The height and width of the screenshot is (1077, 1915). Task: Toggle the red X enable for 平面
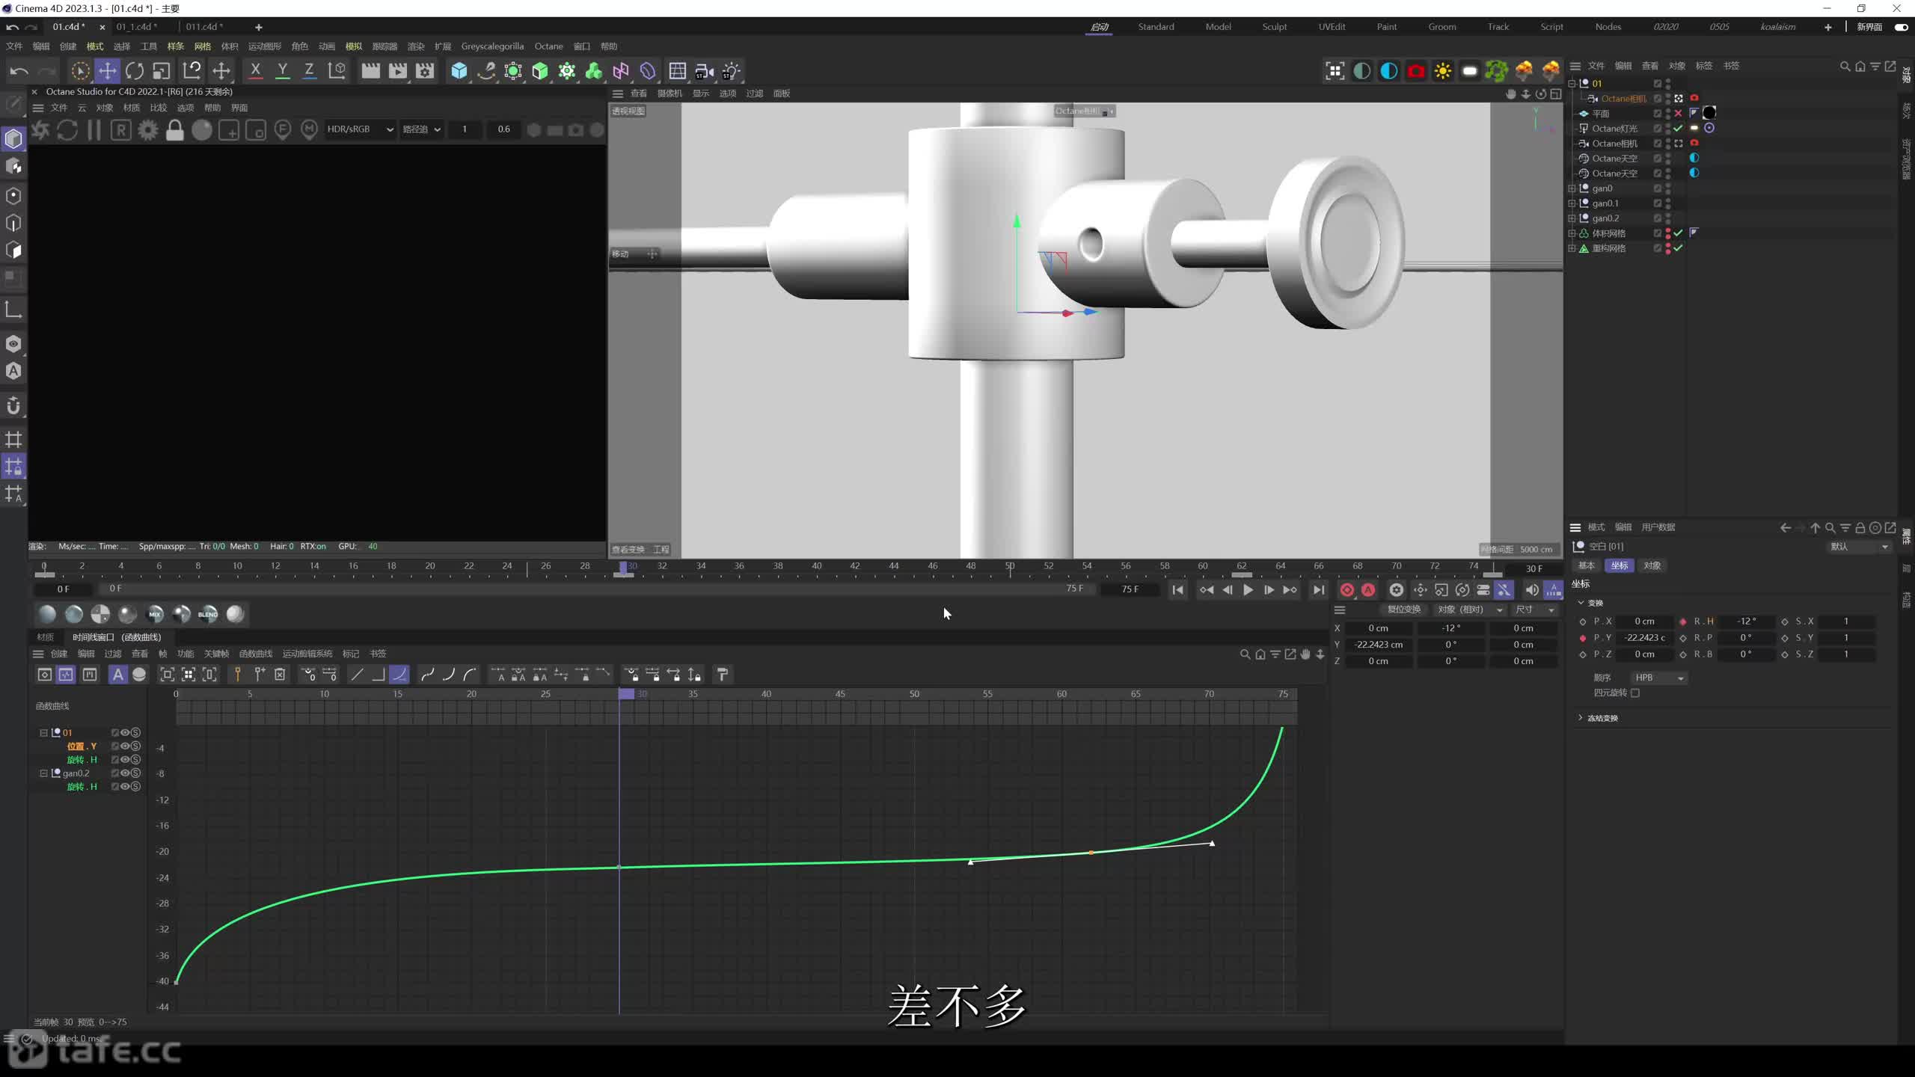1679,114
